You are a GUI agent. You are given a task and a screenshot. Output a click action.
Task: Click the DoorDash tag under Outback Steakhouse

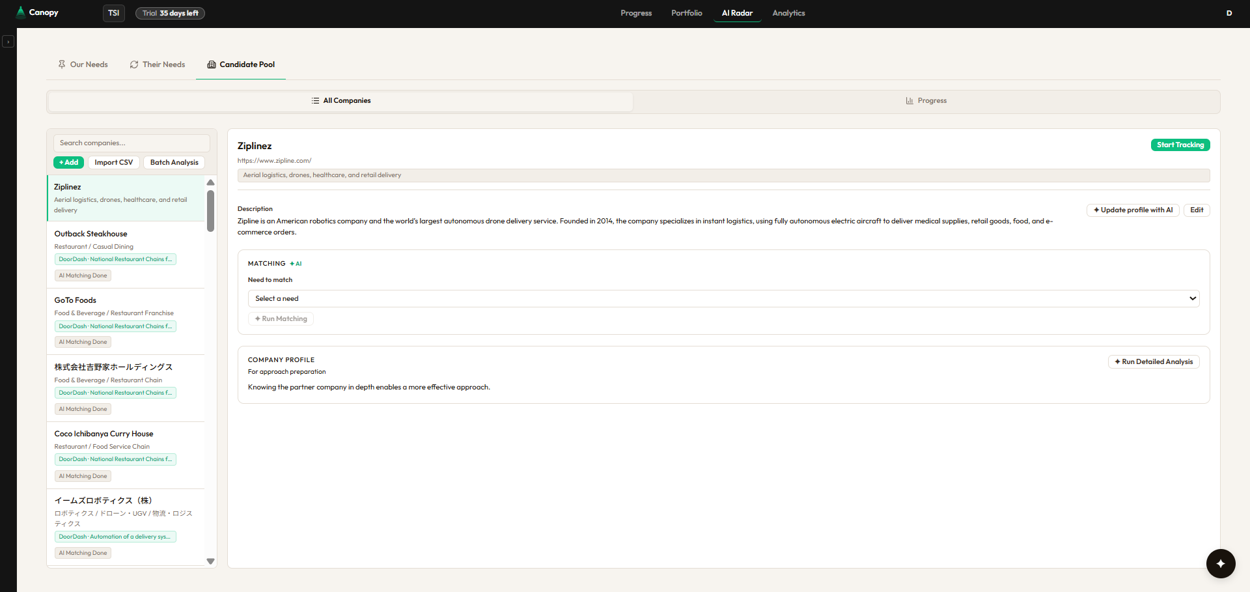[115, 259]
